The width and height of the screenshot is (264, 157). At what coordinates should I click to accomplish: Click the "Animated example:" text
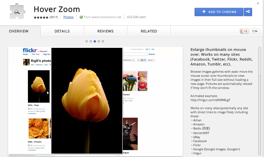coord(204,96)
